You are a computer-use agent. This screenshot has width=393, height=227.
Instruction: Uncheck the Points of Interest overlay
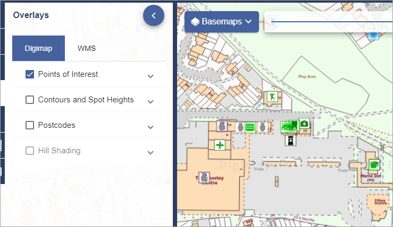pos(30,74)
